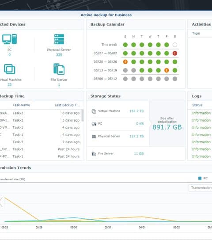The height and width of the screenshot is (240, 212).
Task: Click the Physical Server device icon
Action: 59,39
